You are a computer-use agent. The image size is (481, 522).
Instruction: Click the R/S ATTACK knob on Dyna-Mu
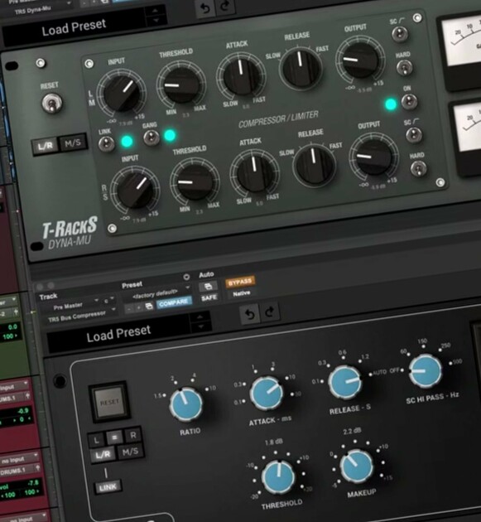click(x=255, y=173)
